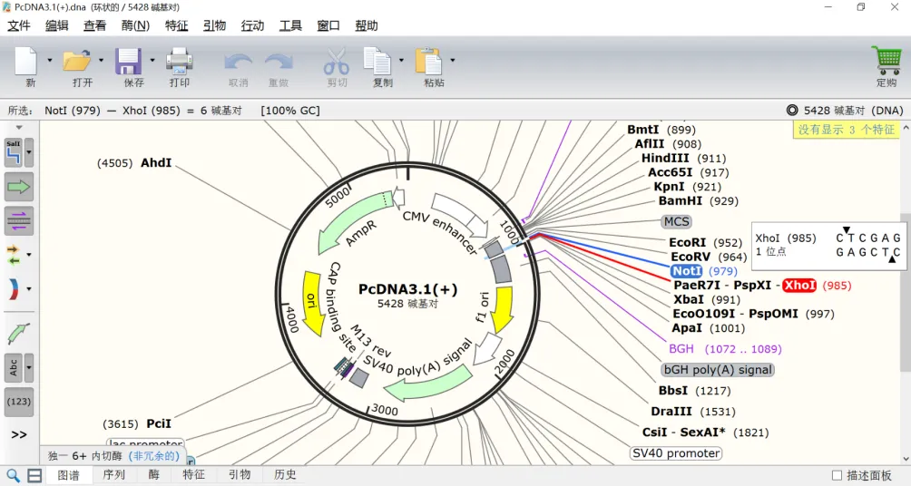The height and width of the screenshot is (486, 911).
Task: Click the Print (打印) toolbar icon
Action: tap(179, 62)
